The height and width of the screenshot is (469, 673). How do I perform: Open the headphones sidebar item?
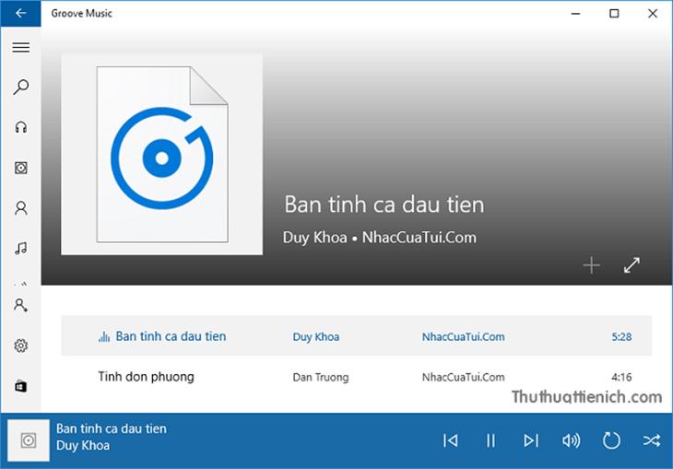pyautogui.click(x=20, y=127)
